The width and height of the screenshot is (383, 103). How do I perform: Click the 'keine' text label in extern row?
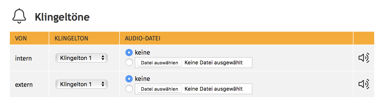click(x=142, y=79)
